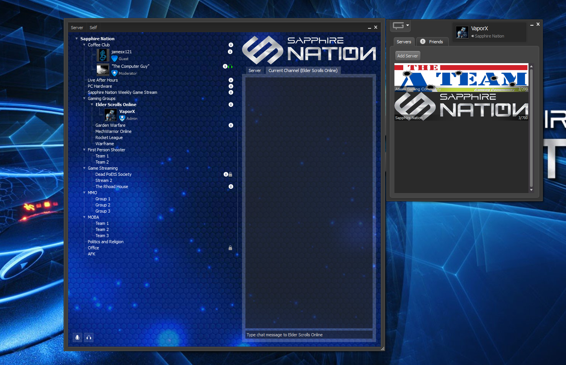Select the Stream 2 channel
Screen dimensions: 566x365
click(x=104, y=180)
